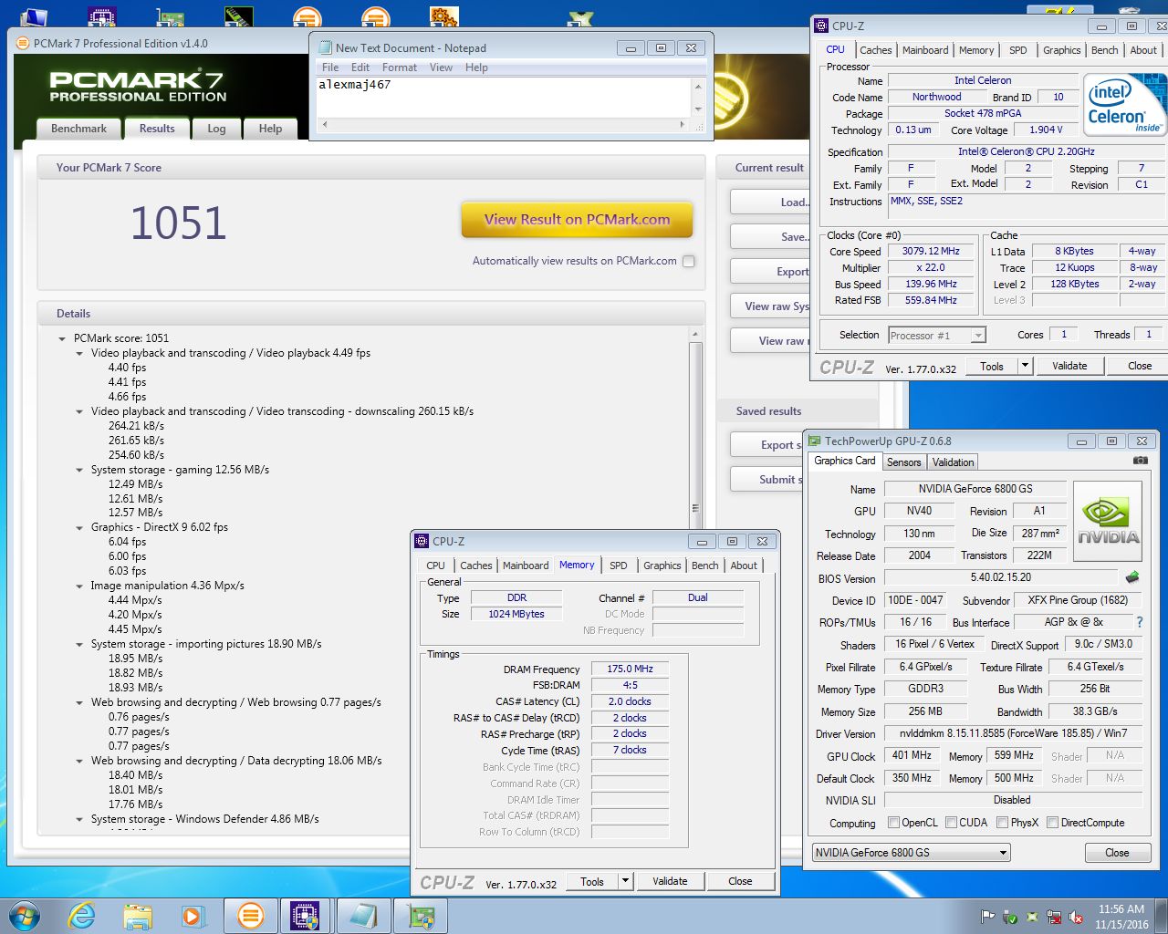Screen dimensions: 1168x934
Task: Click the Submit button under Saved results
Action: pos(767,480)
